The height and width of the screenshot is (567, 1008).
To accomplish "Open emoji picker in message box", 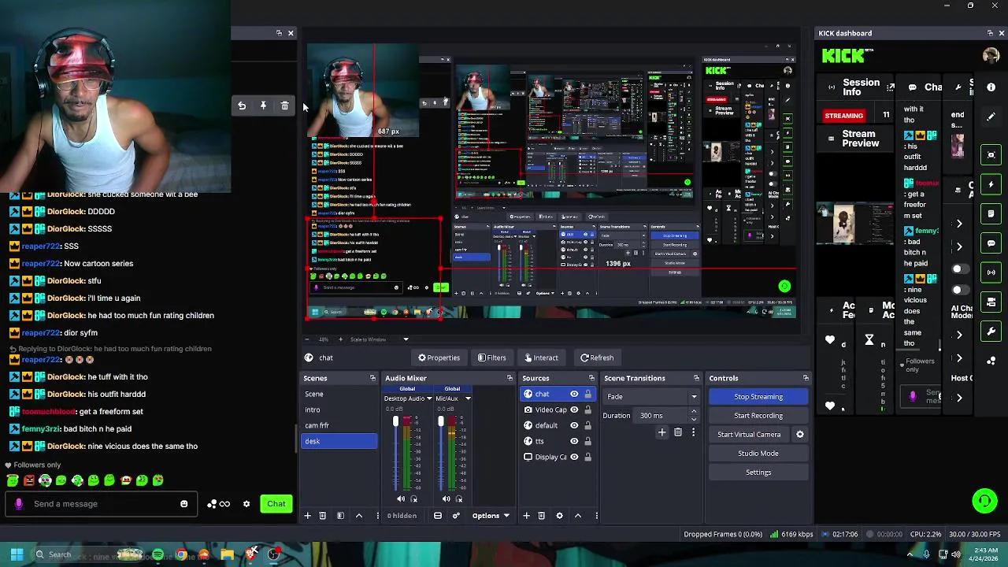I will 184,504.
